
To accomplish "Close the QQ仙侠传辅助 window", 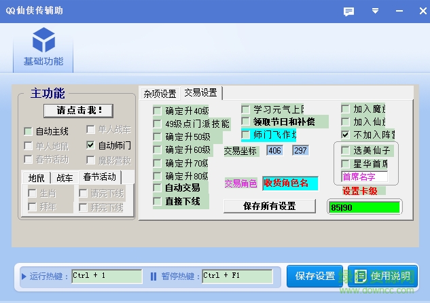I will [423, 11].
